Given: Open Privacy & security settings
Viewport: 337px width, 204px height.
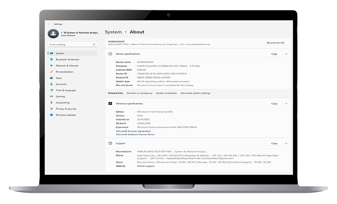Looking at the screenshot, I should (66, 109).
